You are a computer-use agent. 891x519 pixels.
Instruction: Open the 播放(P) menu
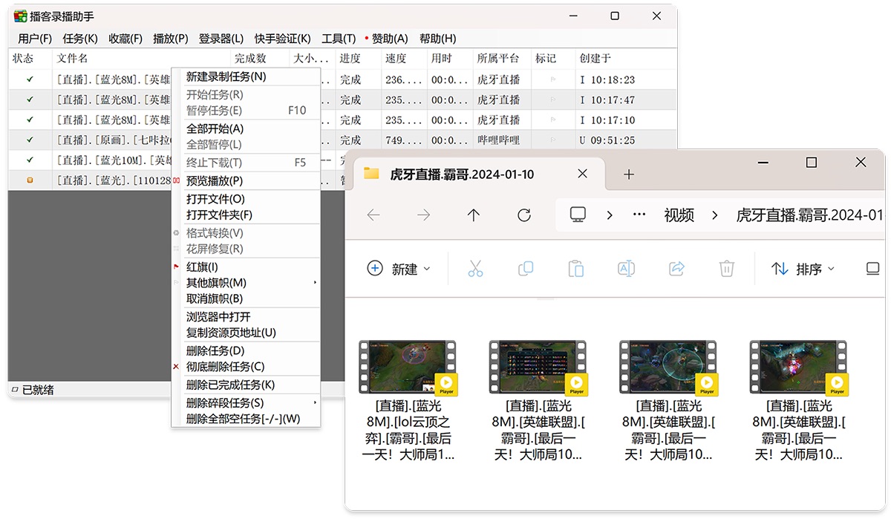pos(171,39)
